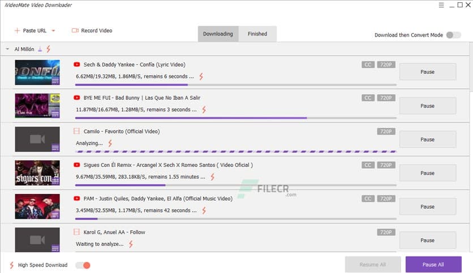
Task: Click the Paste URL plus icon
Action: 17,30
